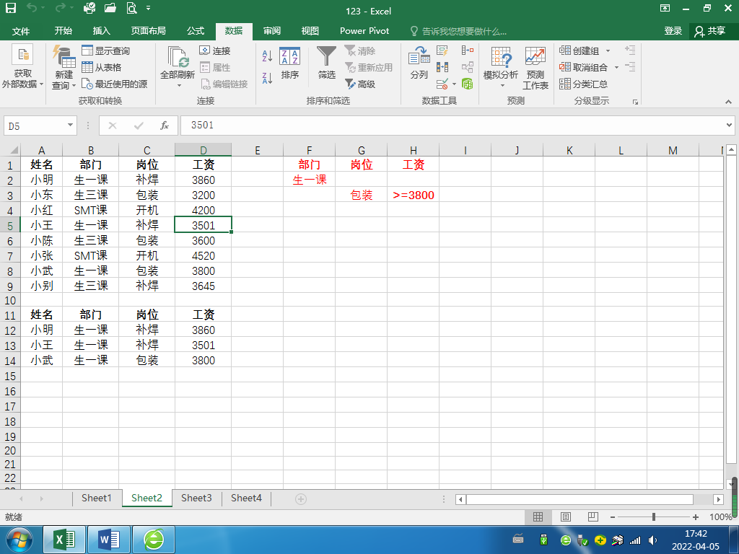Click the fx insert function icon
The height and width of the screenshot is (554, 739).
pos(165,126)
